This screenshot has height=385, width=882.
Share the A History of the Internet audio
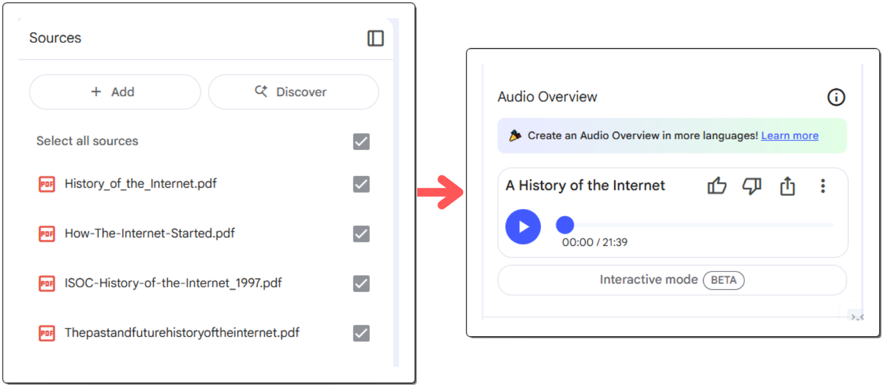click(788, 186)
